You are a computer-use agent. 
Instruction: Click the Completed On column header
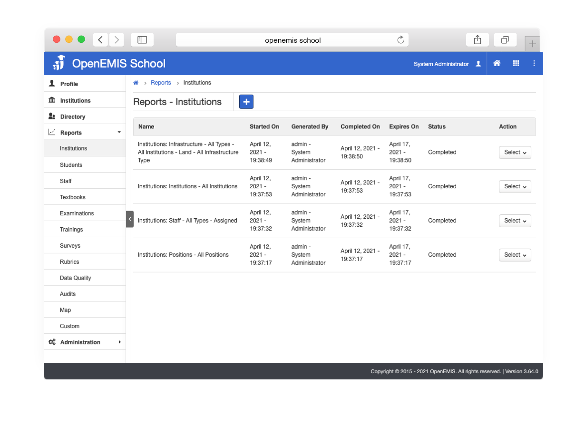(x=361, y=126)
